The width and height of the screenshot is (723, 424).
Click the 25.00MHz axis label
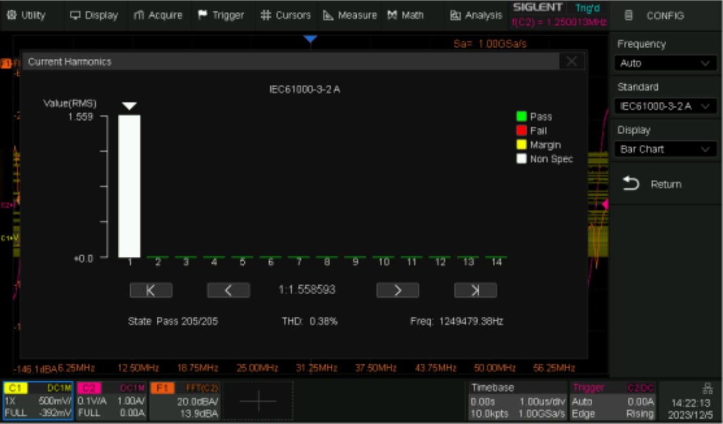pyautogui.click(x=257, y=368)
